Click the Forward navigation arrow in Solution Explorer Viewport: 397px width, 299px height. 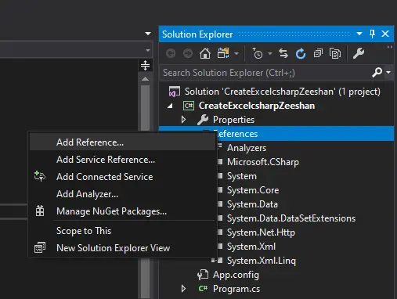pyautogui.click(x=188, y=53)
